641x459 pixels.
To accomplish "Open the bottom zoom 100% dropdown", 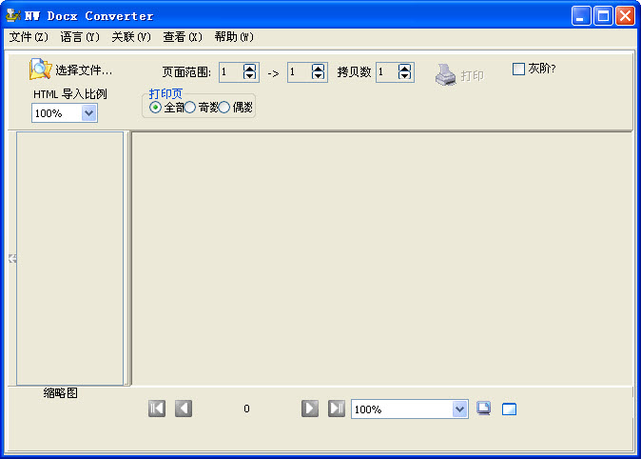I will [x=460, y=409].
